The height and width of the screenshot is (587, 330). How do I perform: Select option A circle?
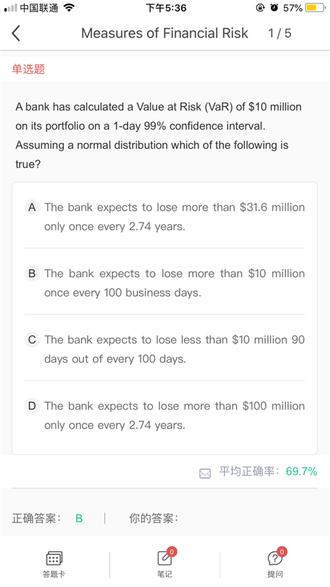tap(32, 207)
